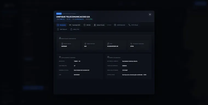Click the file icon beside CNPJ label
The height and width of the screenshot is (105, 208).
pyautogui.click(x=108, y=44)
